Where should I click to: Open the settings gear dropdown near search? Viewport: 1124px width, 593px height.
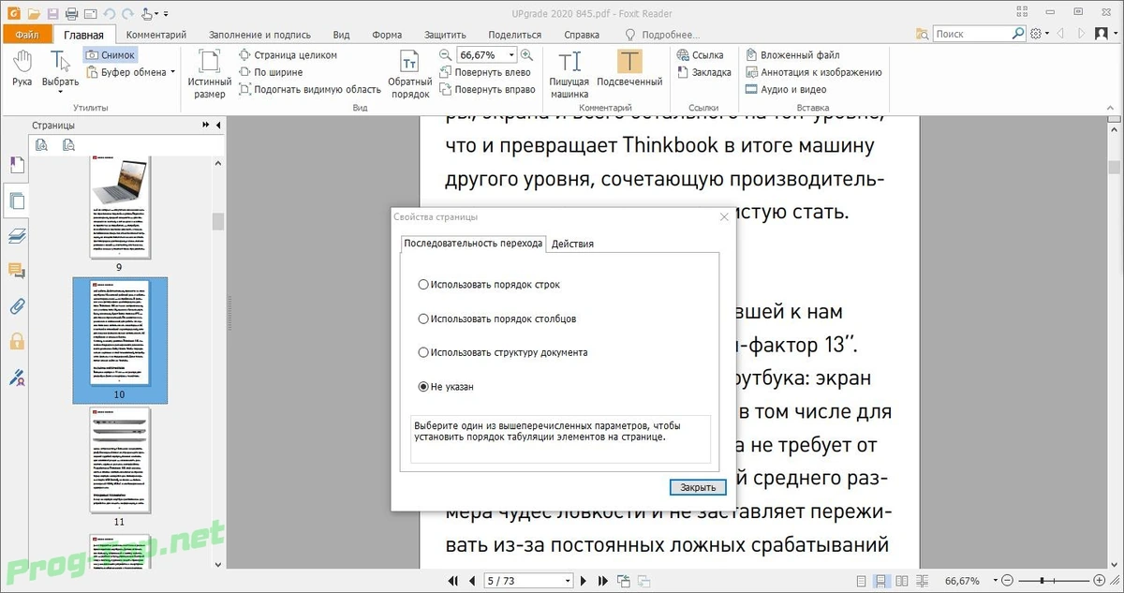tap(1040, 35)
